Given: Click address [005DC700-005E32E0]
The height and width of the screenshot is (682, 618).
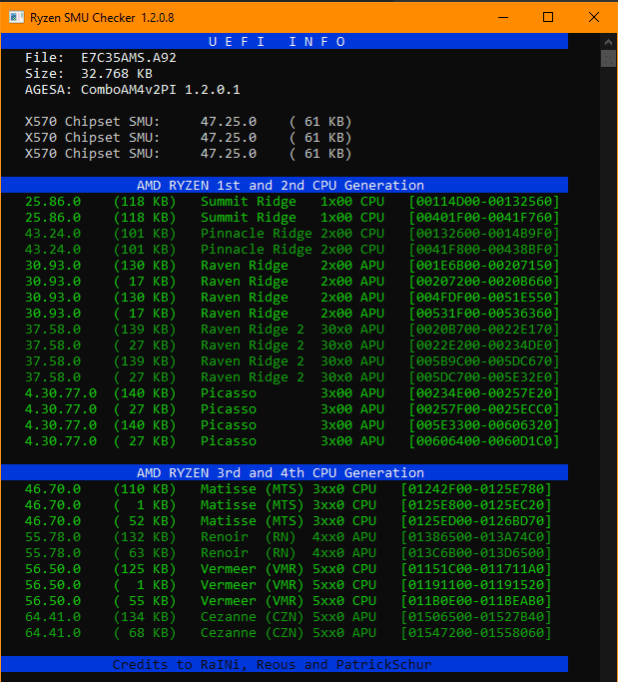Looking at the screenshot, I should (x=483, y=377).
